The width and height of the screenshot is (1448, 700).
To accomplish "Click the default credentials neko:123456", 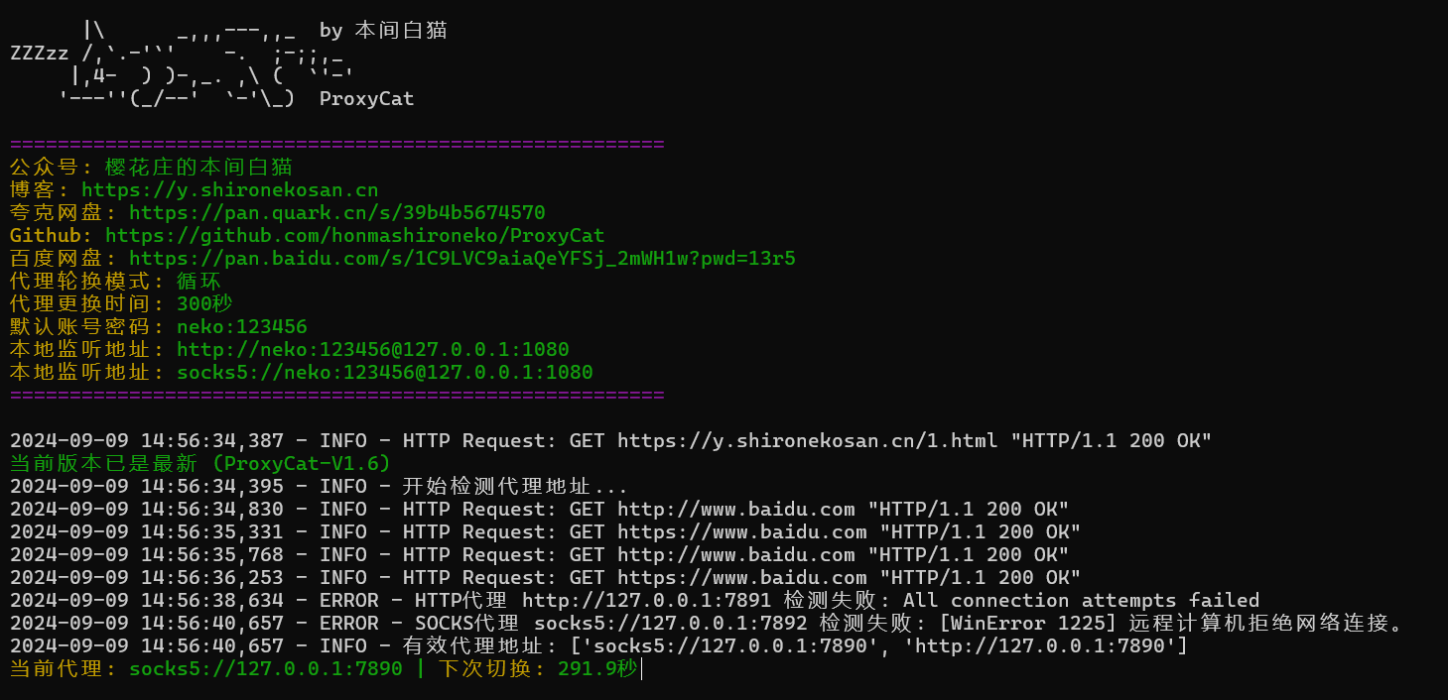I will tap(241, 327).
